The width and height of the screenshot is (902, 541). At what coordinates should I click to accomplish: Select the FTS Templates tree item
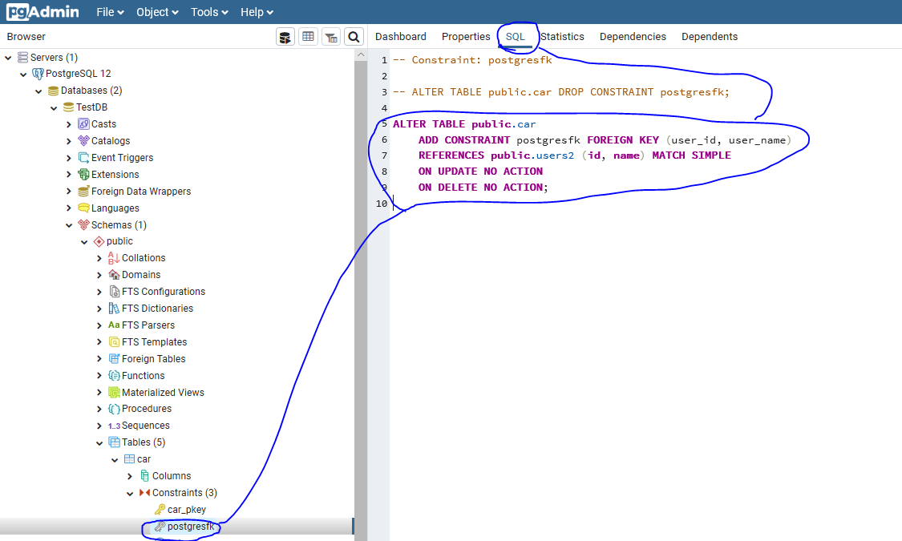(154, 342)
